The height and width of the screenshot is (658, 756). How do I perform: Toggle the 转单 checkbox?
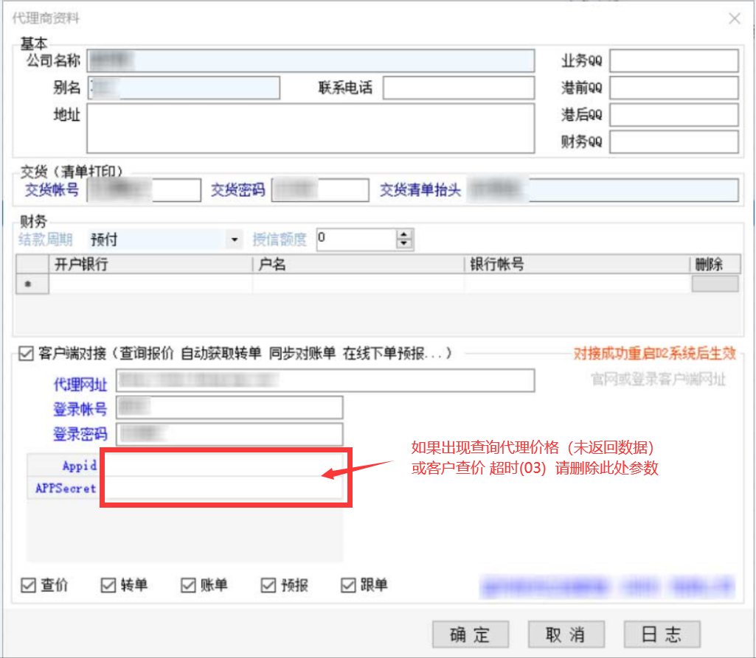click(108, 585)
